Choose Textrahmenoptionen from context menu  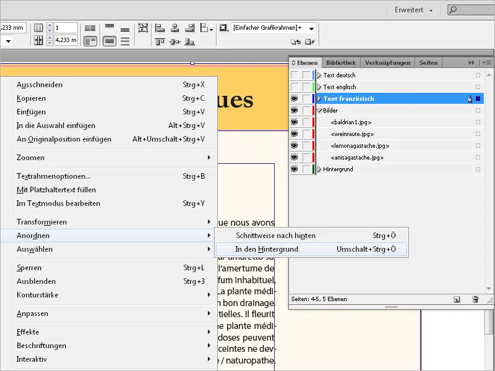tap(114, 176)
